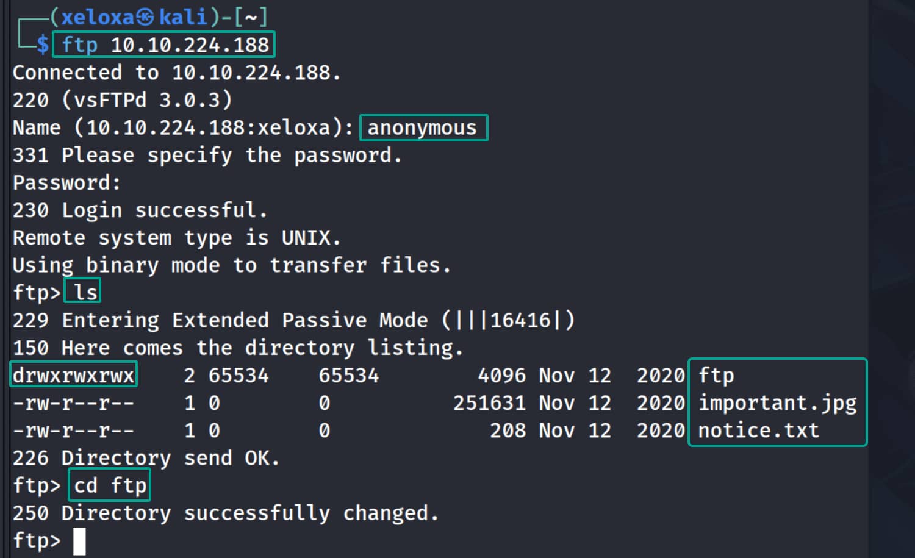Click the "ftp" directory name in listing

716,375
